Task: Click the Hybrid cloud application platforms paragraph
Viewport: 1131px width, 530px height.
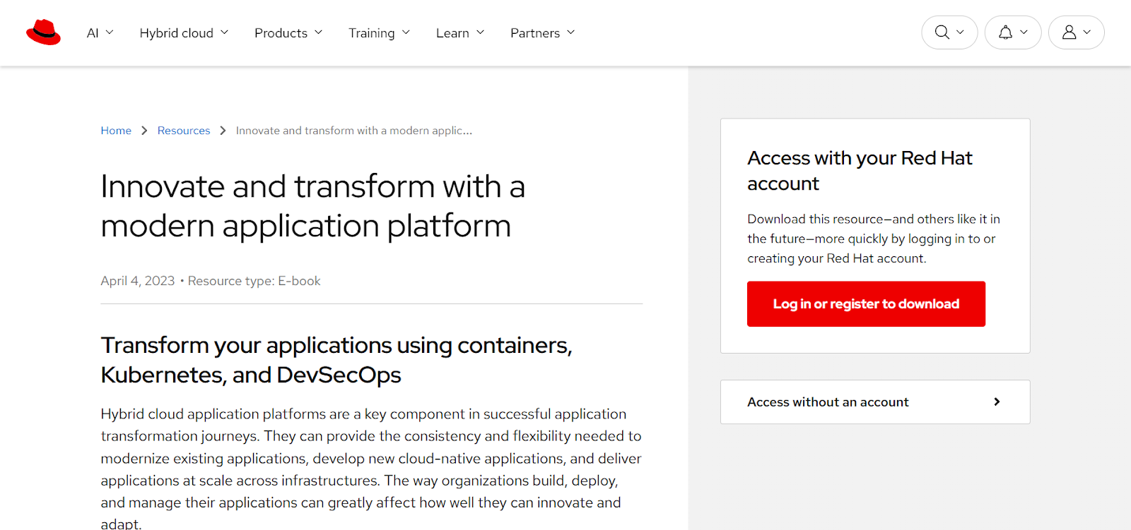Action: (x=371, y=468)
